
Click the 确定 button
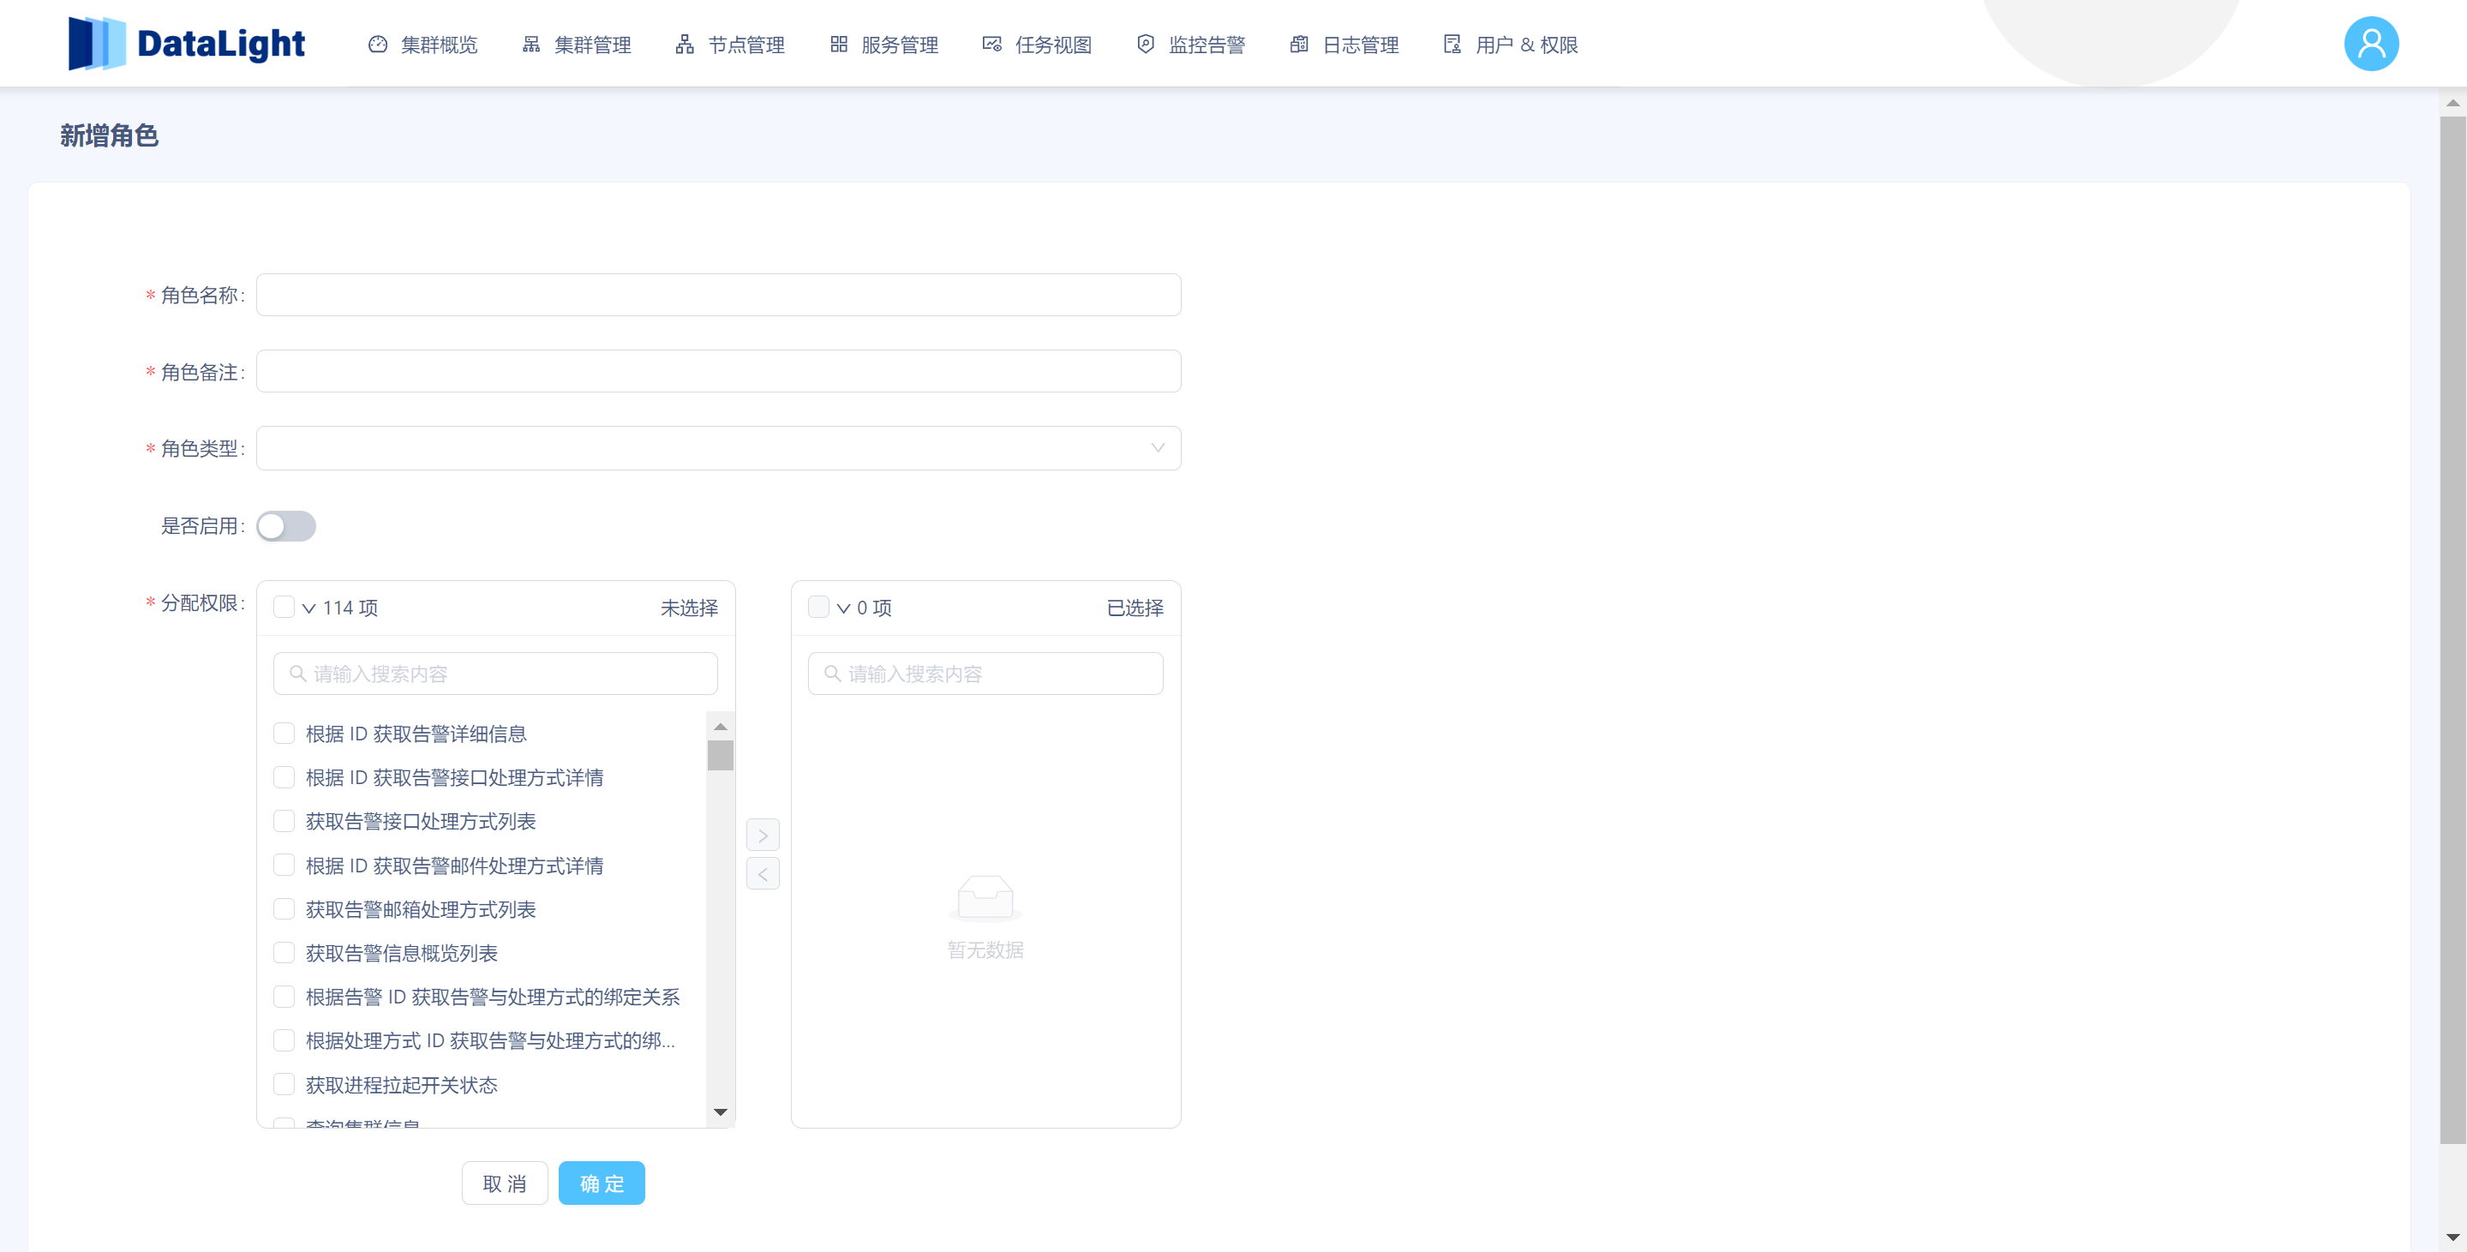pos(602,1184)
